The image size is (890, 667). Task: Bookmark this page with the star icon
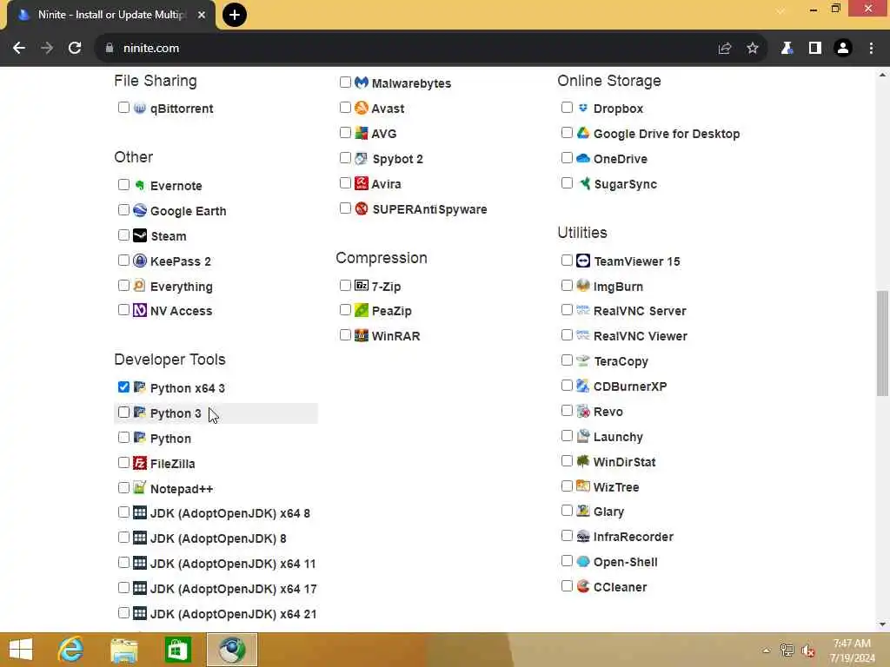(x=752, y=49)
